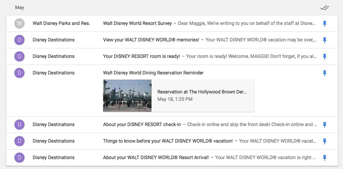The width and height of the screenshot is (343, 169).
Task: Open 'About your DISNEY RESORT check-in' message
Action: 142,125
